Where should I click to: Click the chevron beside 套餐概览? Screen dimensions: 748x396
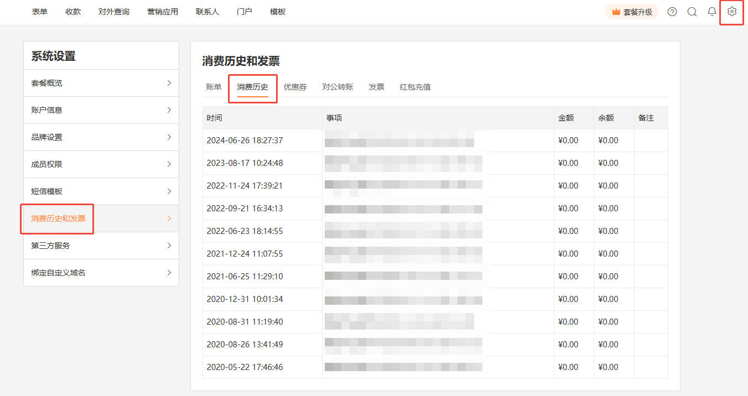169,83
